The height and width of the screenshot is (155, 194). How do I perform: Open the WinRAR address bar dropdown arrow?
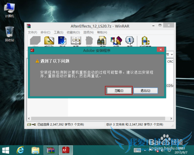[172, 55]
